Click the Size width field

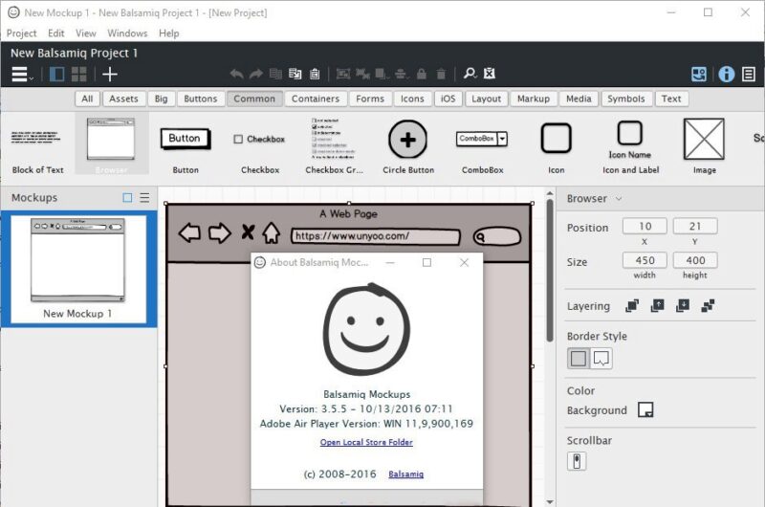coord(645,260)
